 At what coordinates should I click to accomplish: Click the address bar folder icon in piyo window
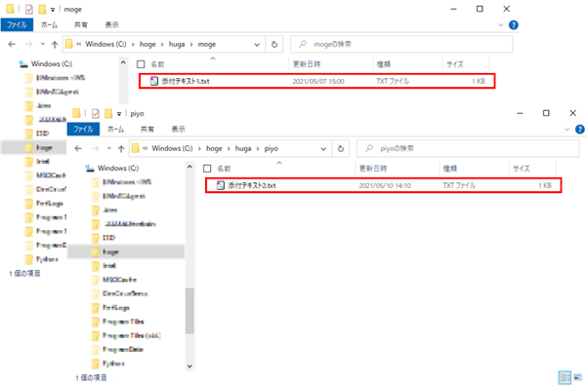(x=135, y=148)
